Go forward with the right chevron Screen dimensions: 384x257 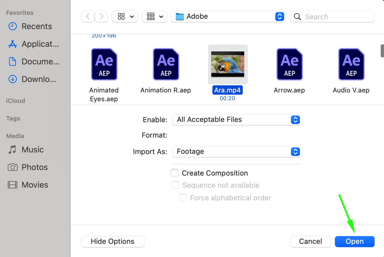coord(101,17)
